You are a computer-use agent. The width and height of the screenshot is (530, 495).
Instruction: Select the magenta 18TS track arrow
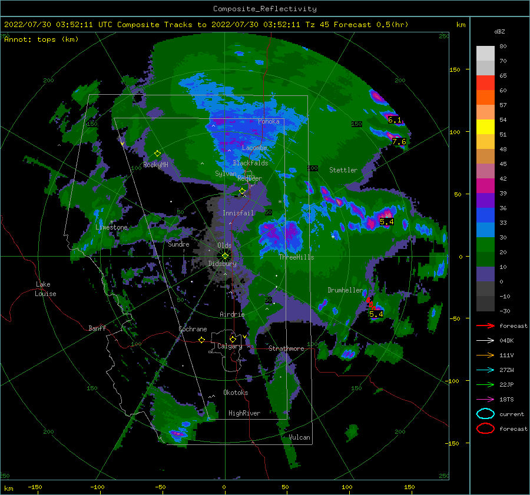tap(485, 400)
